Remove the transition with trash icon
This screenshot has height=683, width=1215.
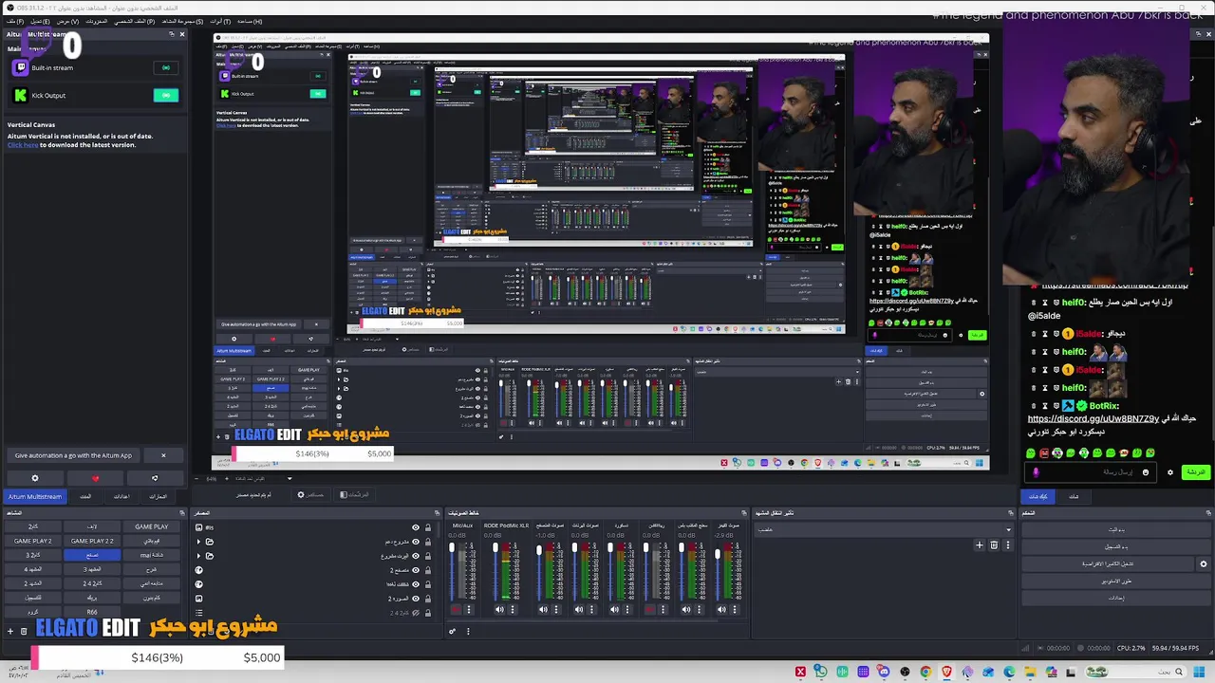(994, 545)
